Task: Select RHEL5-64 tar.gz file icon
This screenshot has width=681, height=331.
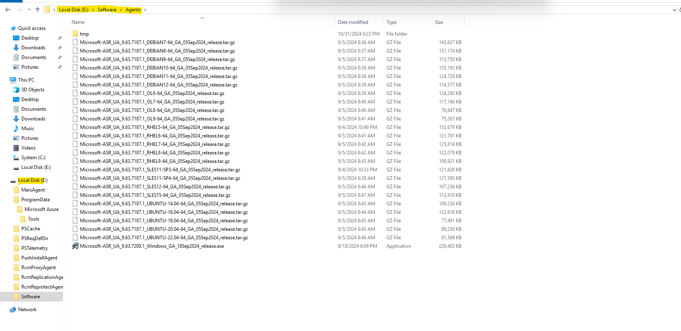Action: (x=75, y=127)
